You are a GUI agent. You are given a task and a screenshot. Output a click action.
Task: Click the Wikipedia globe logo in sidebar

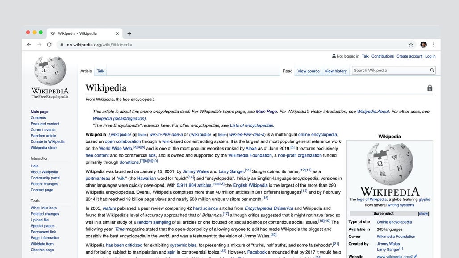point(50,71)
